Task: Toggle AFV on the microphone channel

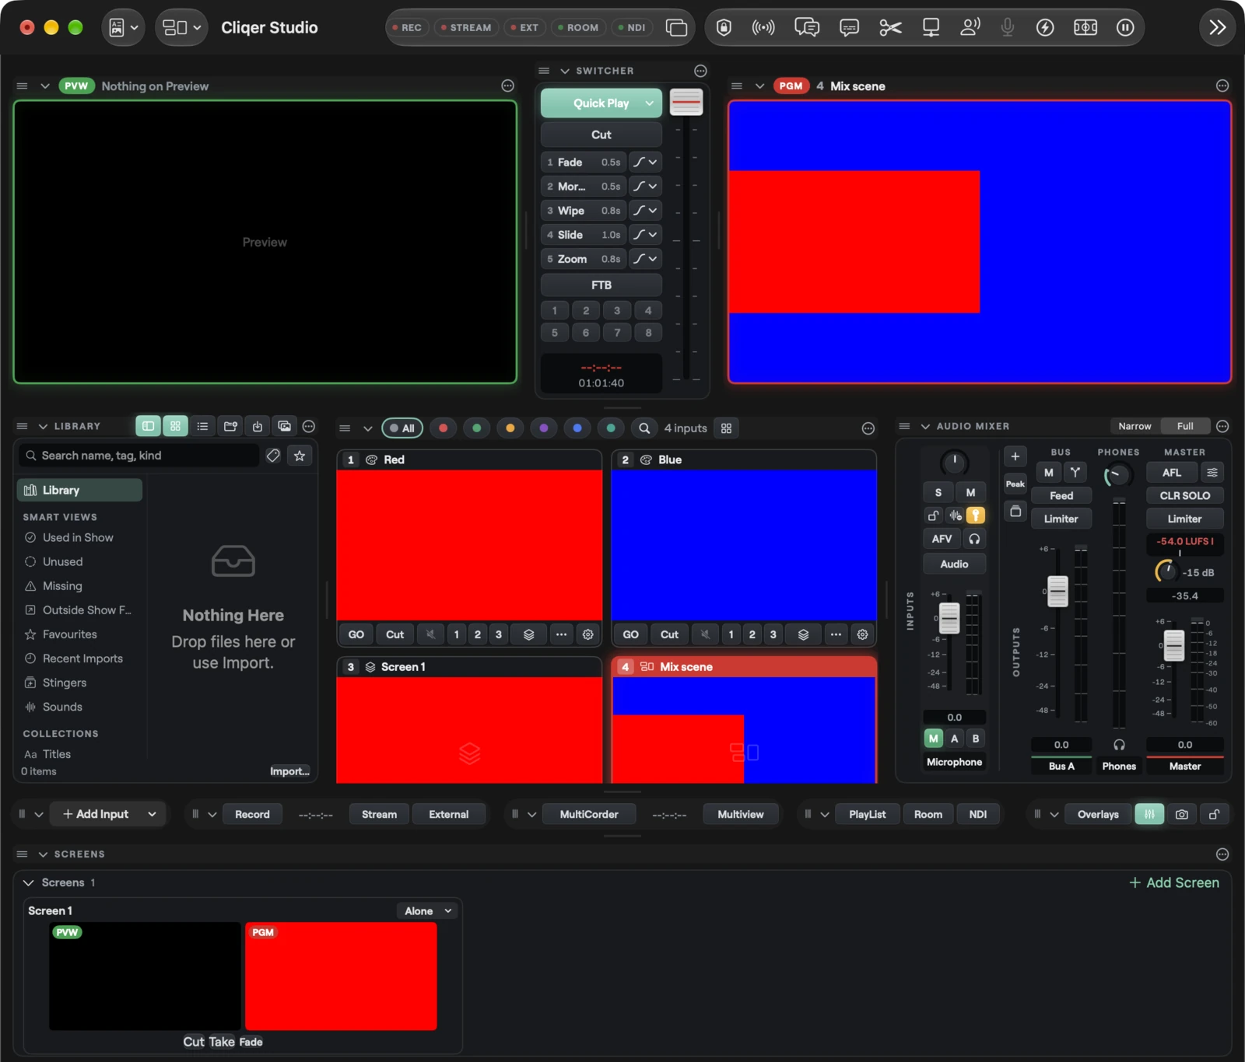Action: coord(942,539)
